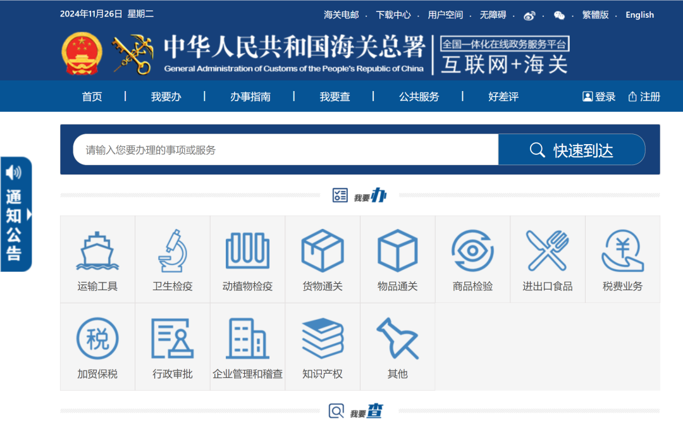Open the 我要办 navigation menu
The height and width of the screenshot is (428, 683).
click(x=166, y=97)
